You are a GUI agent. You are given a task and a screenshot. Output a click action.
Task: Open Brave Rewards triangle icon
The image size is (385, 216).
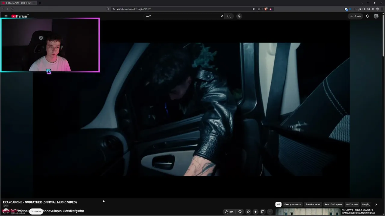click(270, 9)
